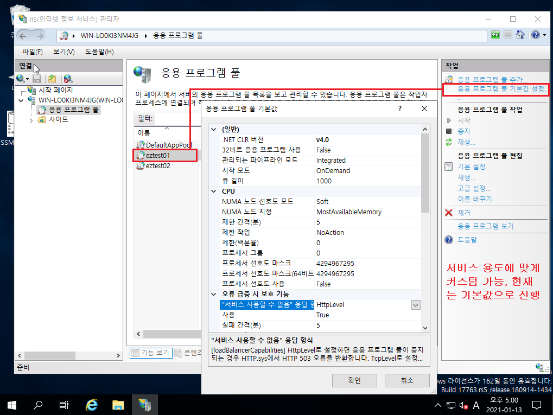Select 시작 페이지 in the tree
The height and width of the screenshot is (415, 553).
(x=55, y=90)
